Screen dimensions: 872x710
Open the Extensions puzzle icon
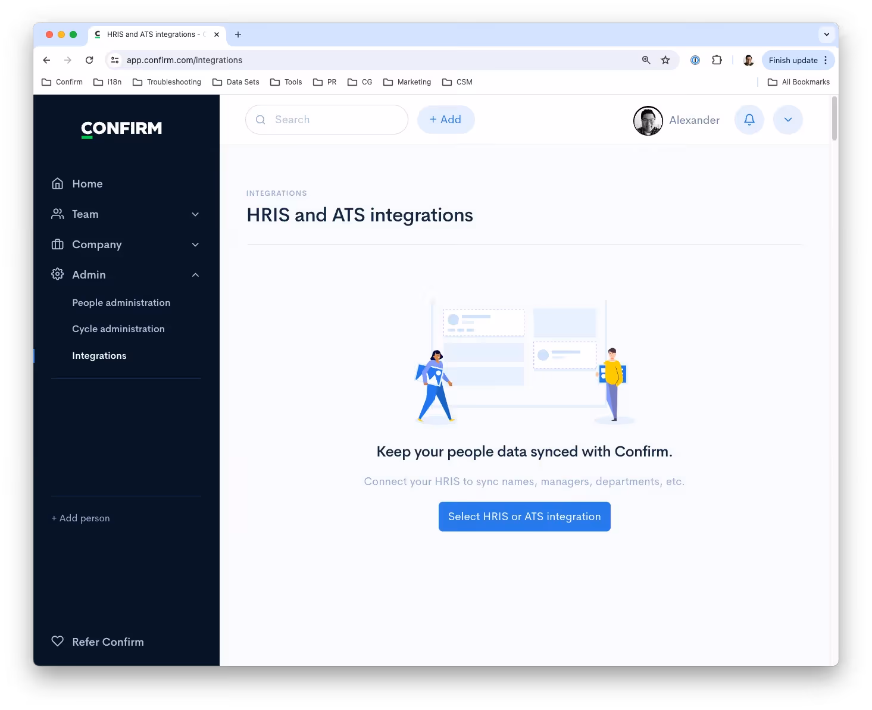tap(717, 60)
